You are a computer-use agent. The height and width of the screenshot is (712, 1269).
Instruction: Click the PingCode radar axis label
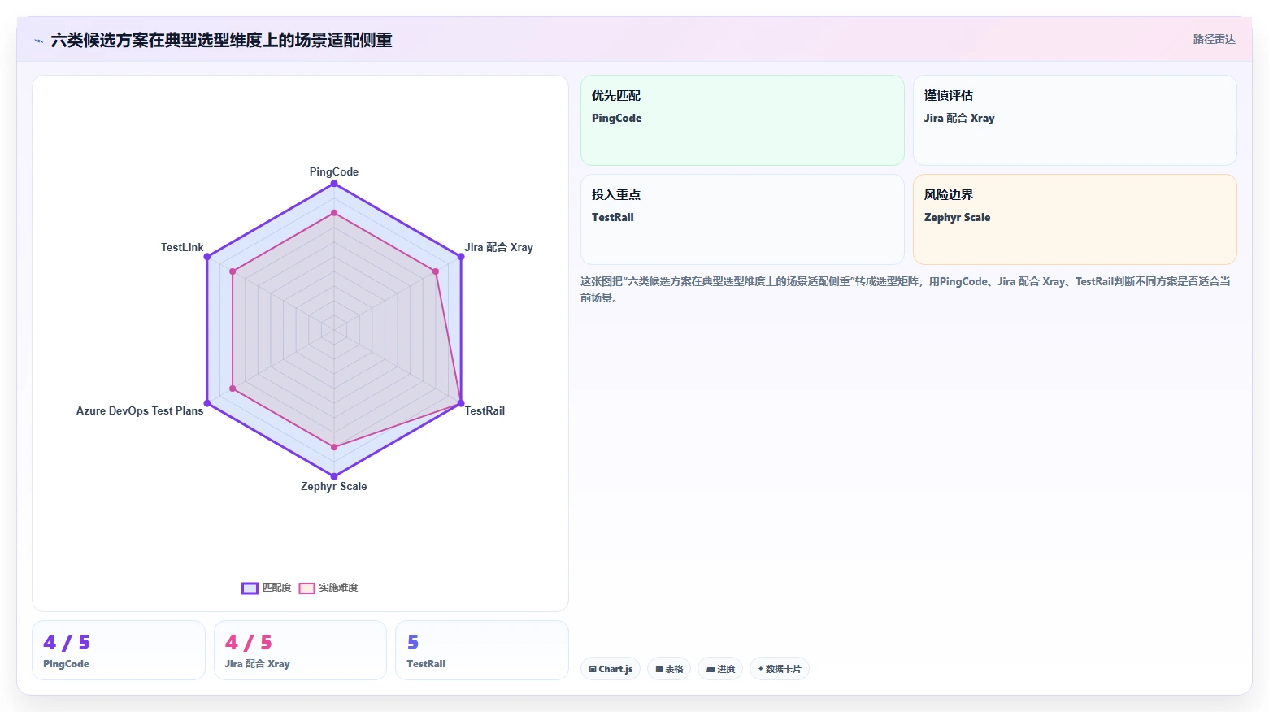(333, 171)
